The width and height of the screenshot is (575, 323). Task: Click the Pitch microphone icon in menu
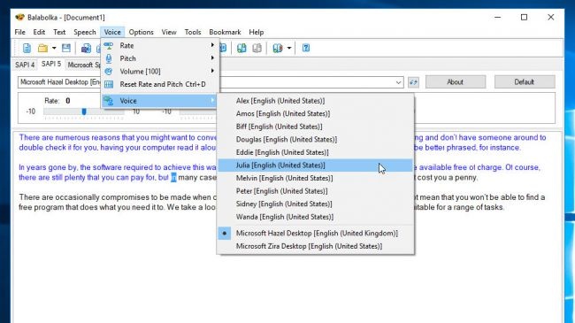point(109,58)
